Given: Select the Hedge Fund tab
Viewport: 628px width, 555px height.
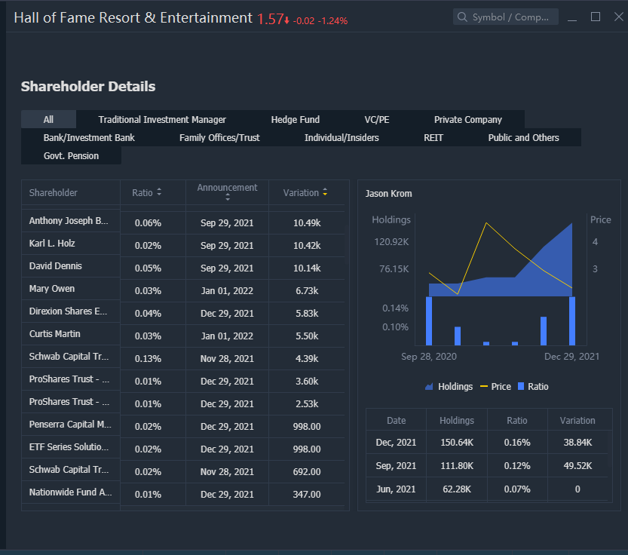Looking at the screenshot, I should coord(295,119).
